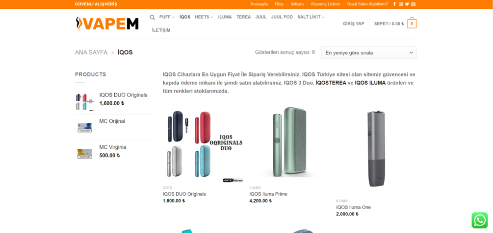The image size is (493, 233).
Task: Select the ILUMA menu item
Action: [225, 17]
